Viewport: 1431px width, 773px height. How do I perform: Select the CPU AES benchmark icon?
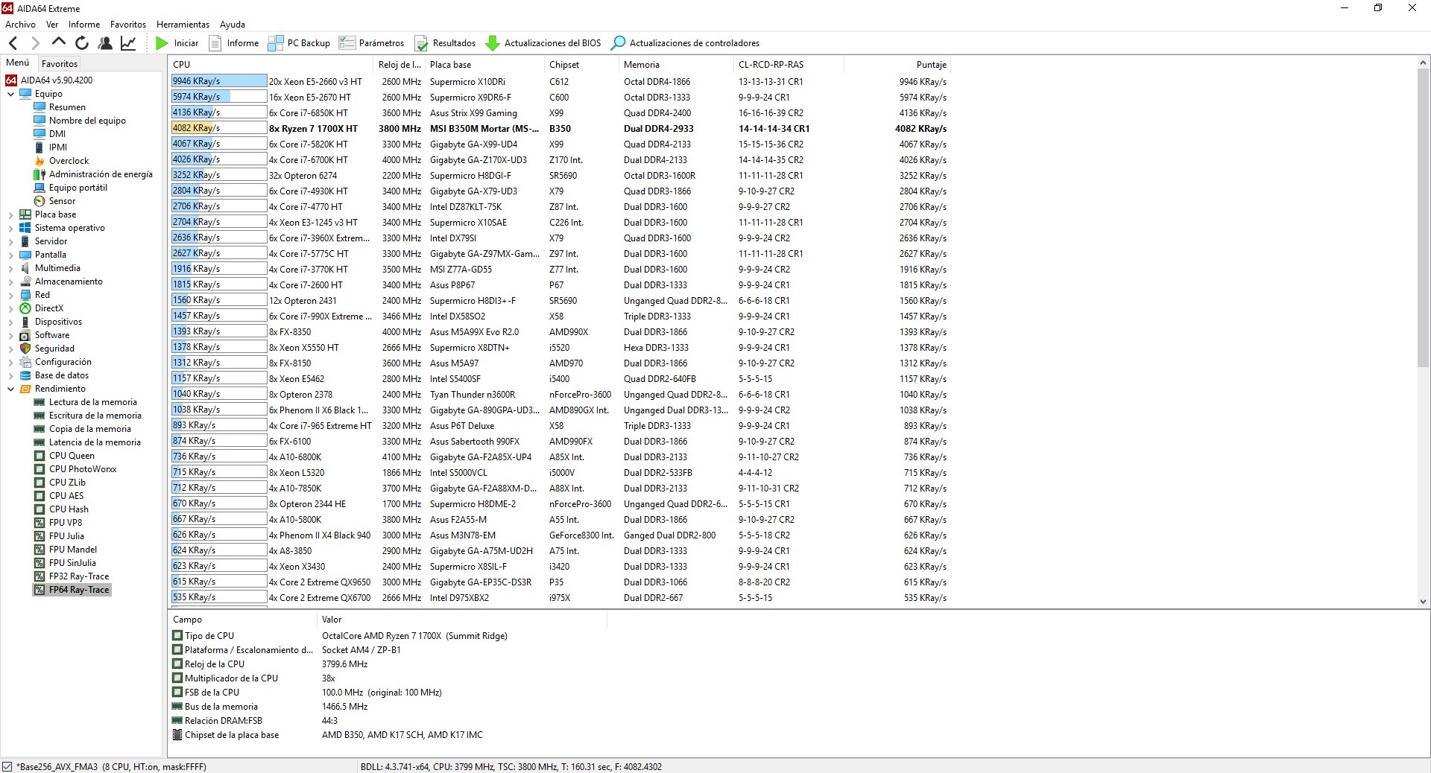point(40,496)
